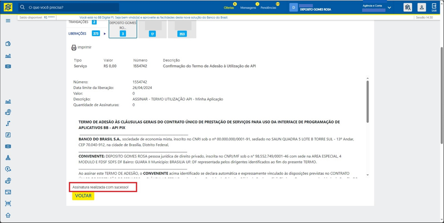Click the 'Data limite da liberação:' label

(x=93, y=88)
